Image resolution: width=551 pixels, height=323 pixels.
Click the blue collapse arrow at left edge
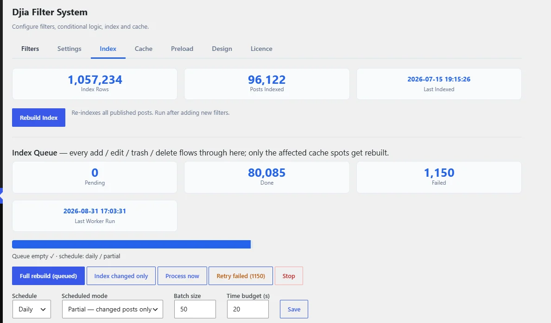coord(1,196)
